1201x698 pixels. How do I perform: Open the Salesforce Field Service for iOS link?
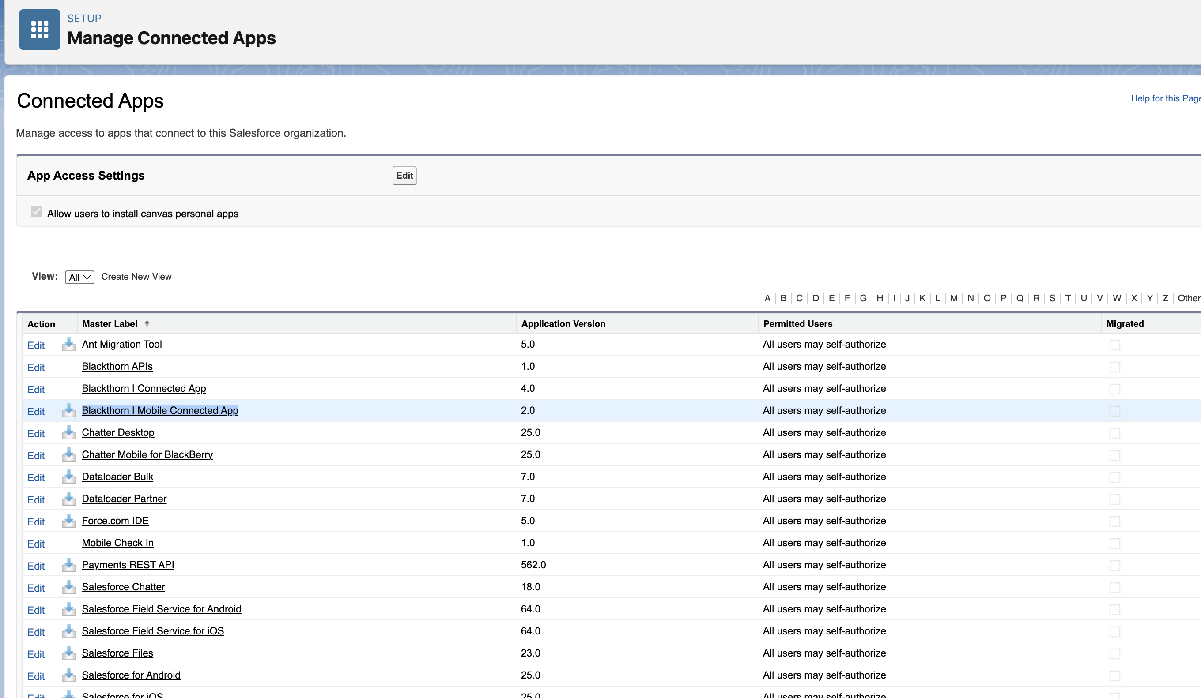[153, 631]
